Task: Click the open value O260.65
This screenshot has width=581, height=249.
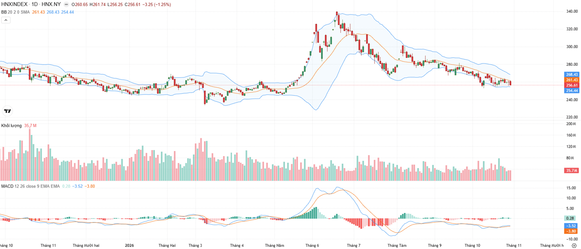Action: (80, 4)
